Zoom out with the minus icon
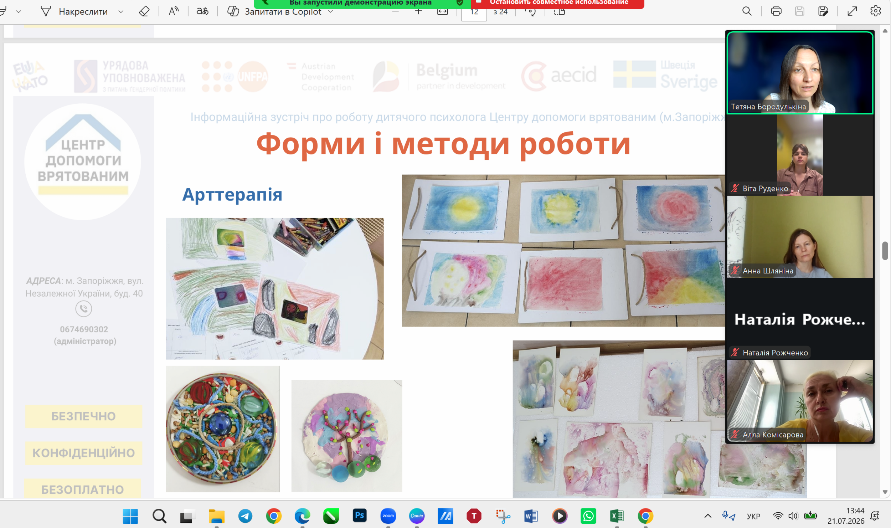 coord(395,11)
